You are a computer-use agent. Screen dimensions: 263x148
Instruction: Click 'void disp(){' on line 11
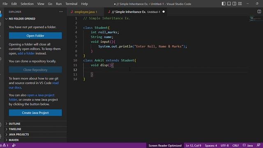(x=102, y=65)
